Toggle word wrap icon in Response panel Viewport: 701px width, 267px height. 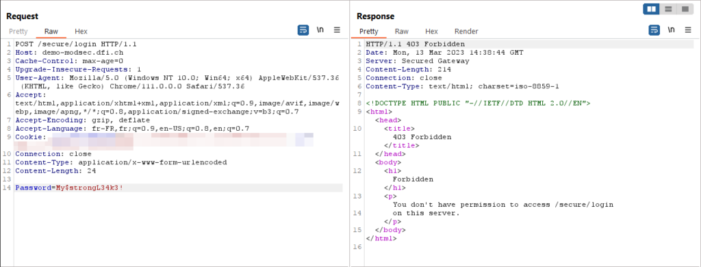coord(654,30)
